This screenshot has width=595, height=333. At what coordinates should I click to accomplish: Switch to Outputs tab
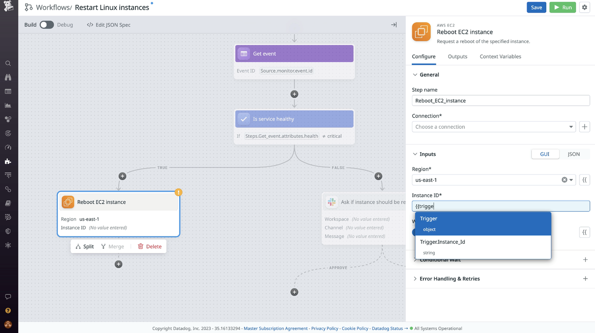[457, 57]
